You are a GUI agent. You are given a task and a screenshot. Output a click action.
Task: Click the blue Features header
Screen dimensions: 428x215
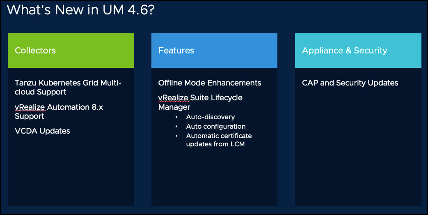click(x=214, y=51)
